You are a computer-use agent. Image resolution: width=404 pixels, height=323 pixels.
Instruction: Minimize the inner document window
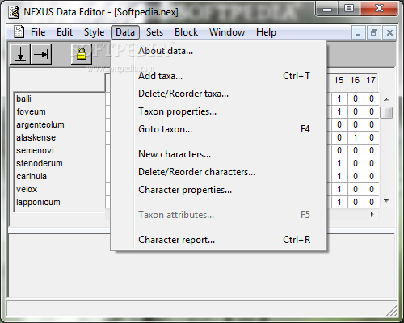[x=358, y=33]
